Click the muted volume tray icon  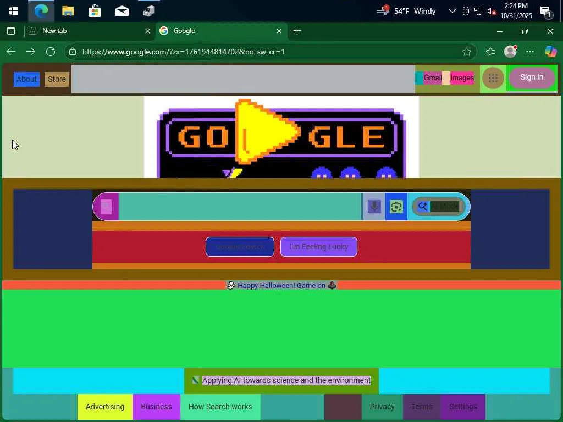[x=492, y=12]
